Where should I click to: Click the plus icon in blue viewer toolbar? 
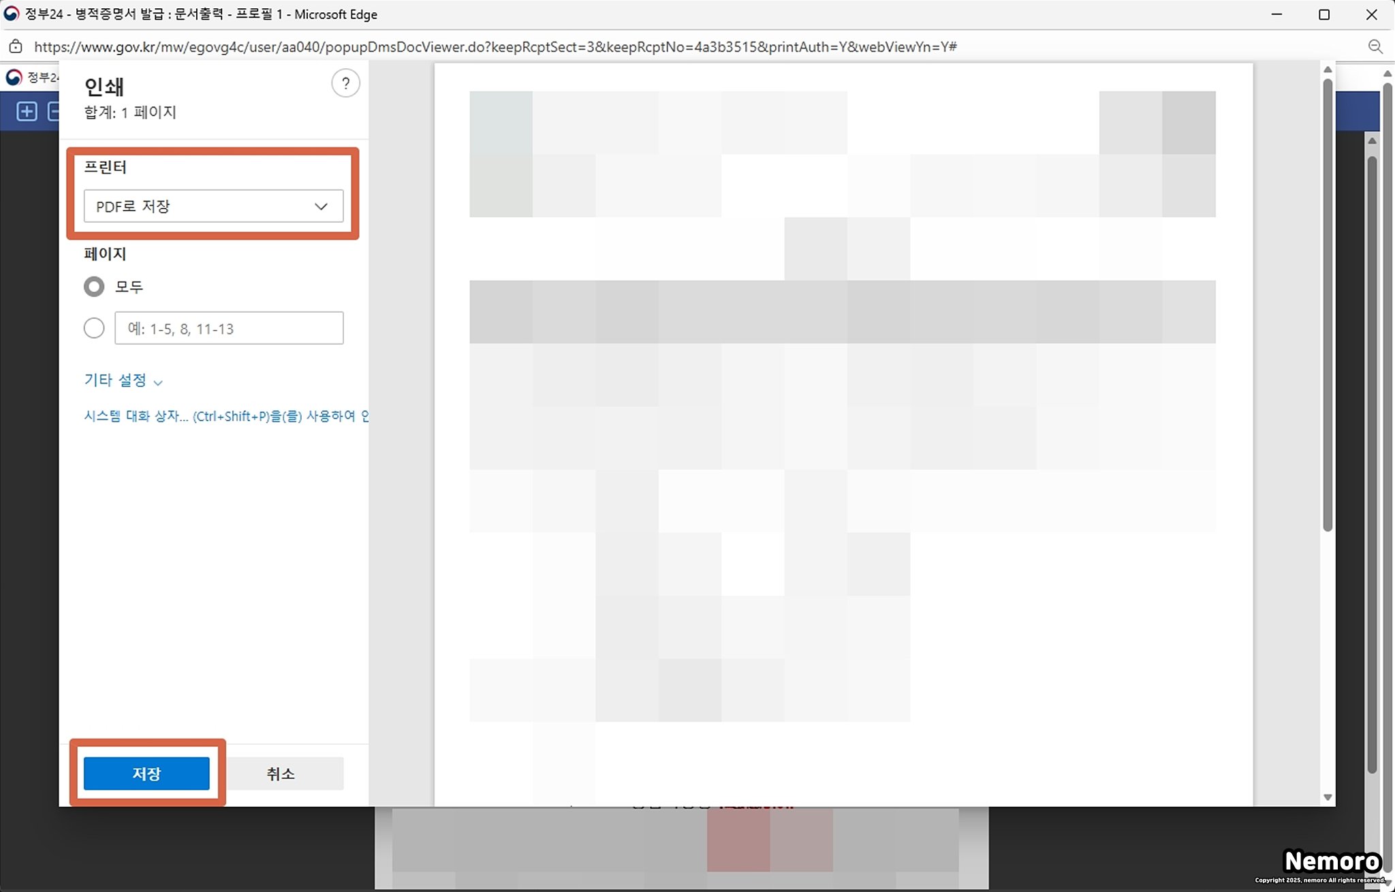click(27, 111)
